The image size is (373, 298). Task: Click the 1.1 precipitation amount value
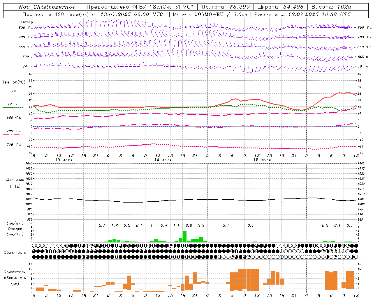(176, 226)
